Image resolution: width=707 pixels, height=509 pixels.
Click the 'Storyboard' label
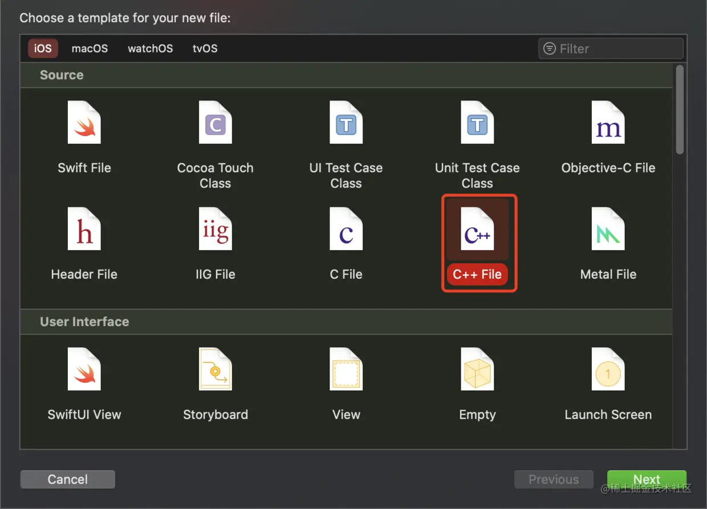[x=216, y=414]
